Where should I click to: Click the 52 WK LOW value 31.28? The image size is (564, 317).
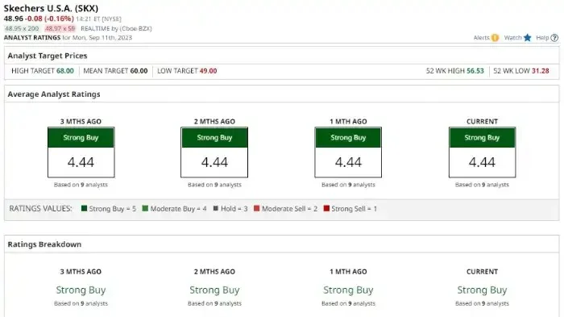coord(541,71)
